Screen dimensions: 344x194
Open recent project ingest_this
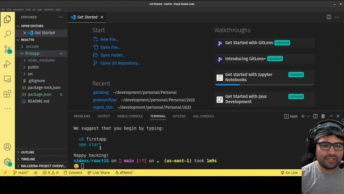click(103, 107)
